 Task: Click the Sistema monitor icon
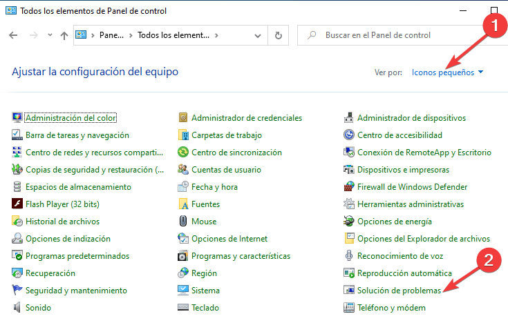pos(183,290)
